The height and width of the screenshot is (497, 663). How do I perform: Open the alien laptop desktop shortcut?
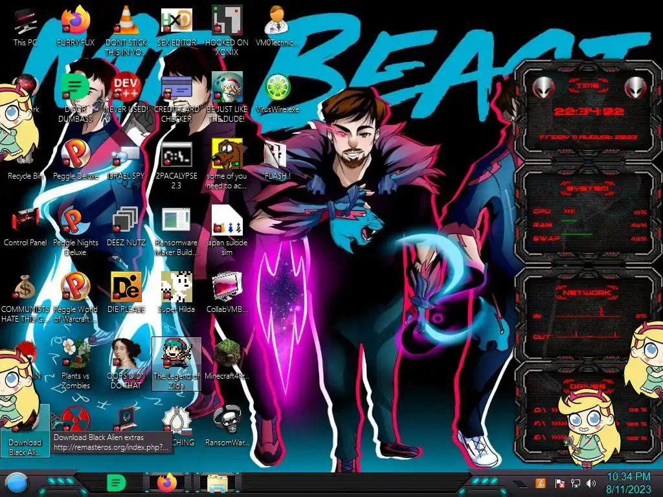click(126, 419)
